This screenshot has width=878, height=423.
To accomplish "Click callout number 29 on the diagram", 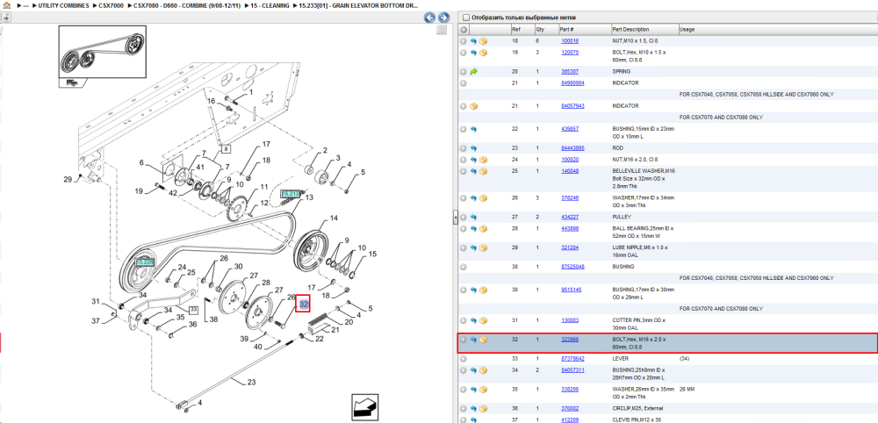I will coord(68,180).
